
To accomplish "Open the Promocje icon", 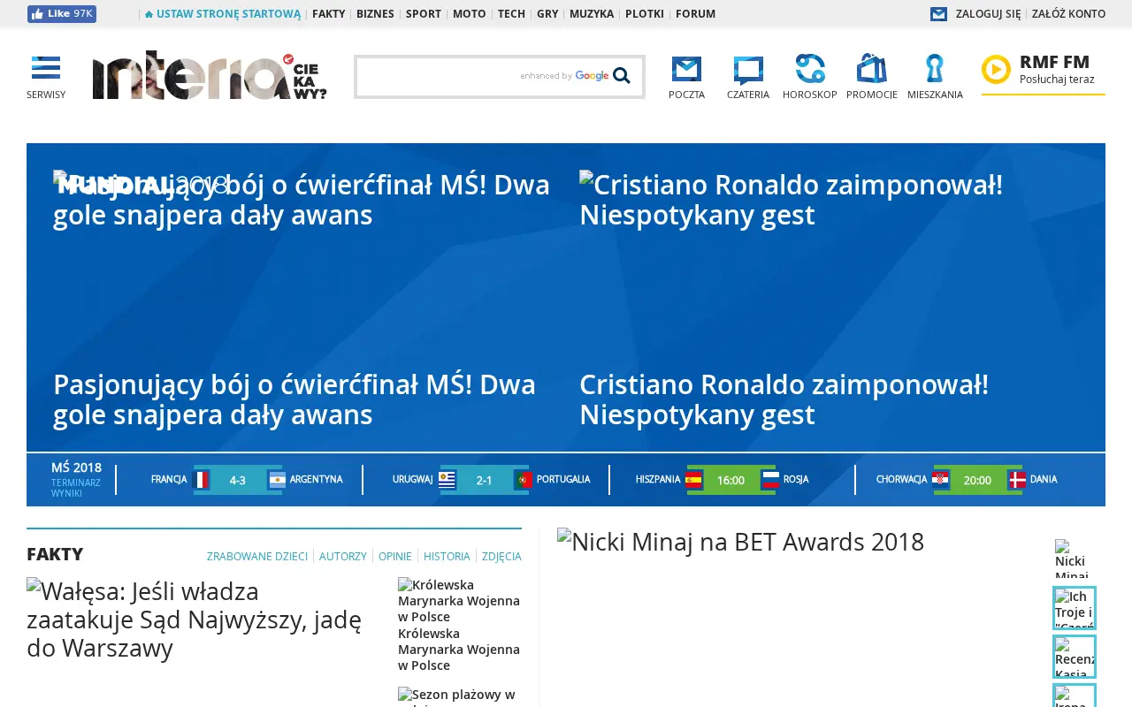I will 872,69.
